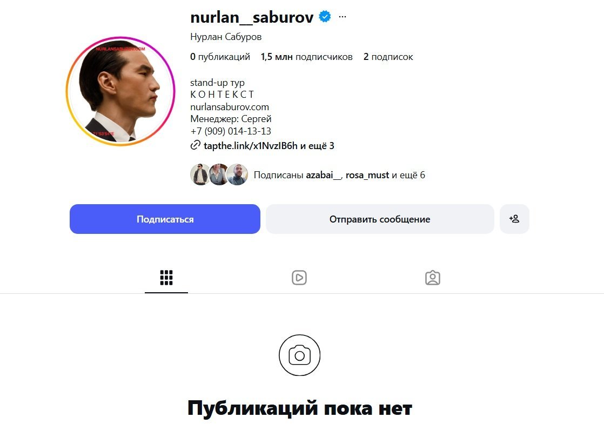This screenshot has height=444, width=604.
Task: Open the 1,5 млн подписчиков list
Action: click(307, 57)
